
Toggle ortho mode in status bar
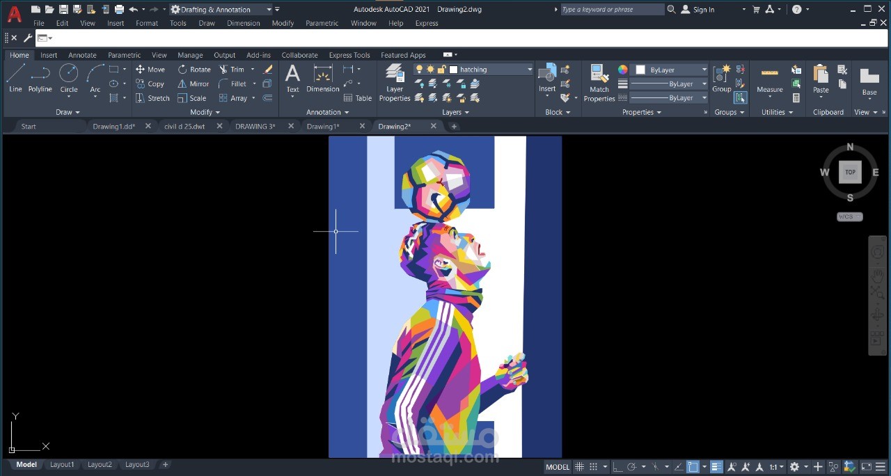(617, 467)
